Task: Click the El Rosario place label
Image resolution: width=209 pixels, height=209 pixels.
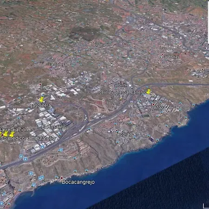Action: coord(53,127)
